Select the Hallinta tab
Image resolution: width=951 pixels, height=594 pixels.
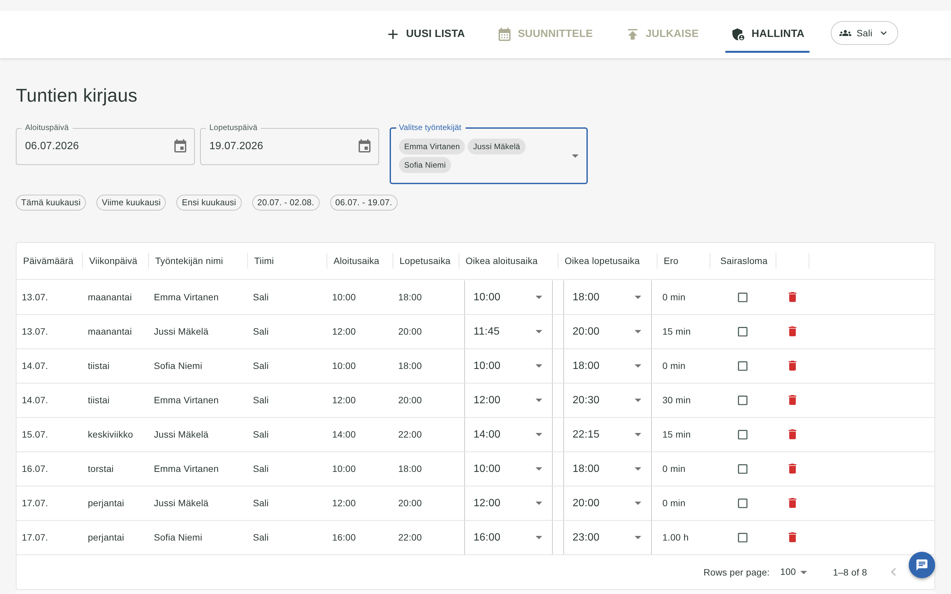tap(767, 34)
